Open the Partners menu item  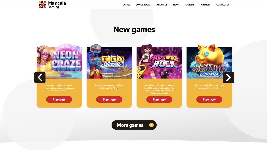(x=205, y=5)
